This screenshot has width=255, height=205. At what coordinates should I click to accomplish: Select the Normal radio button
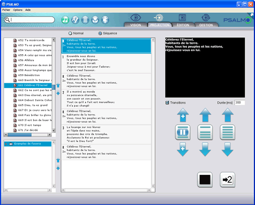click(70, 33)
